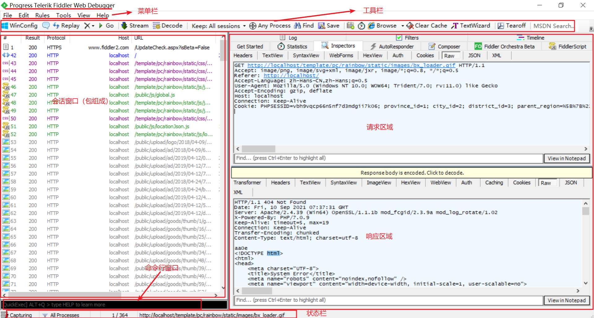Viewport: 594px width, 318px height.
Task: Click the timer stopwatch toolbar icon
Action: point(361,26)
